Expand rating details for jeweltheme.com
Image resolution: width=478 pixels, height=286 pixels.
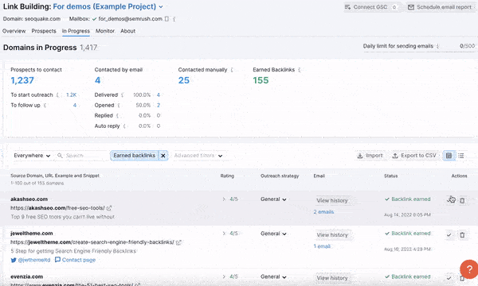pyautogui.click(x=224, y=234)
